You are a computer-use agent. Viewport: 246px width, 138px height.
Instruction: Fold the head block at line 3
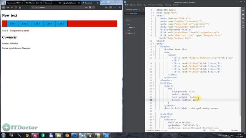click(x=154, y=16)
